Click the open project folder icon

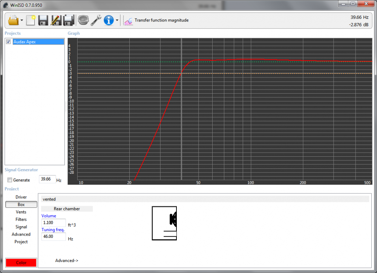point(13,20)
